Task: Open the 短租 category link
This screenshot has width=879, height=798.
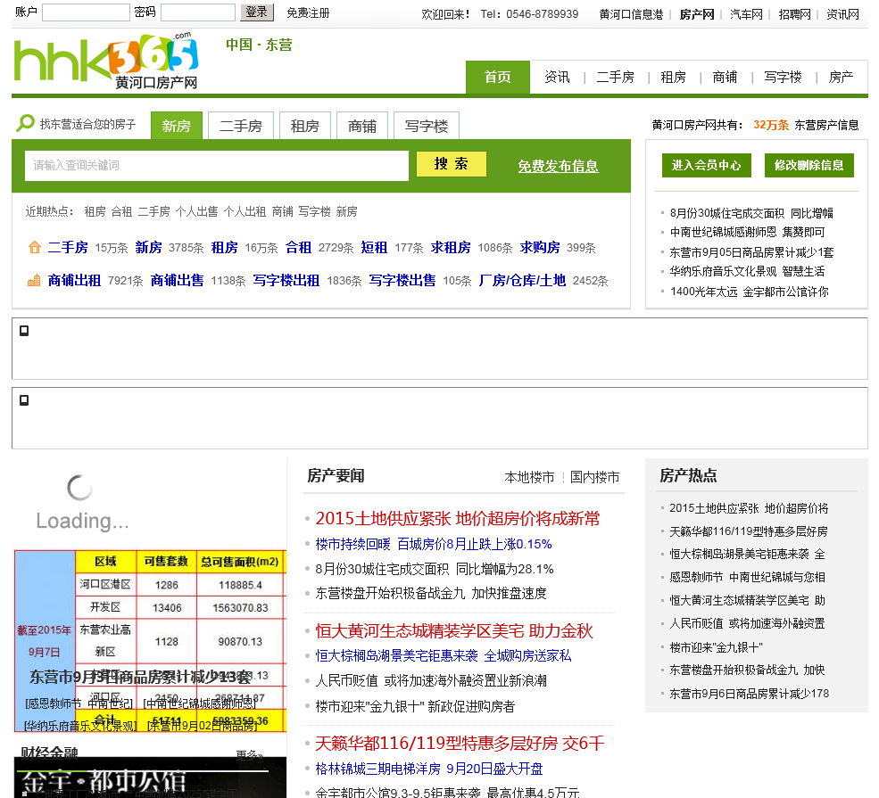Action: point(374,248)
